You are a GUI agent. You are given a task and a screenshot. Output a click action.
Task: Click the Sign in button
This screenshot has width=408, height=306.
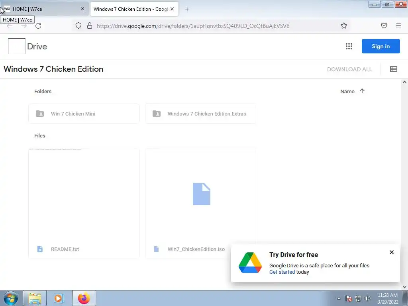coord(381,46)
